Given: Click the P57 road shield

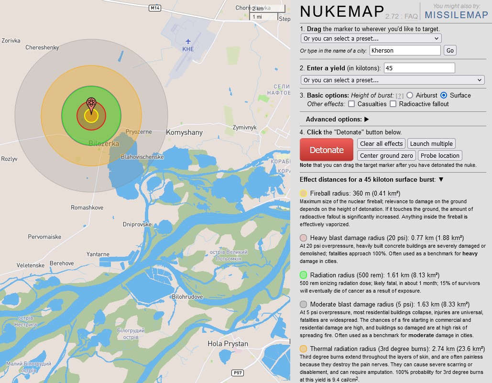Looking at the screenshot, I should [x=238, y=372].
